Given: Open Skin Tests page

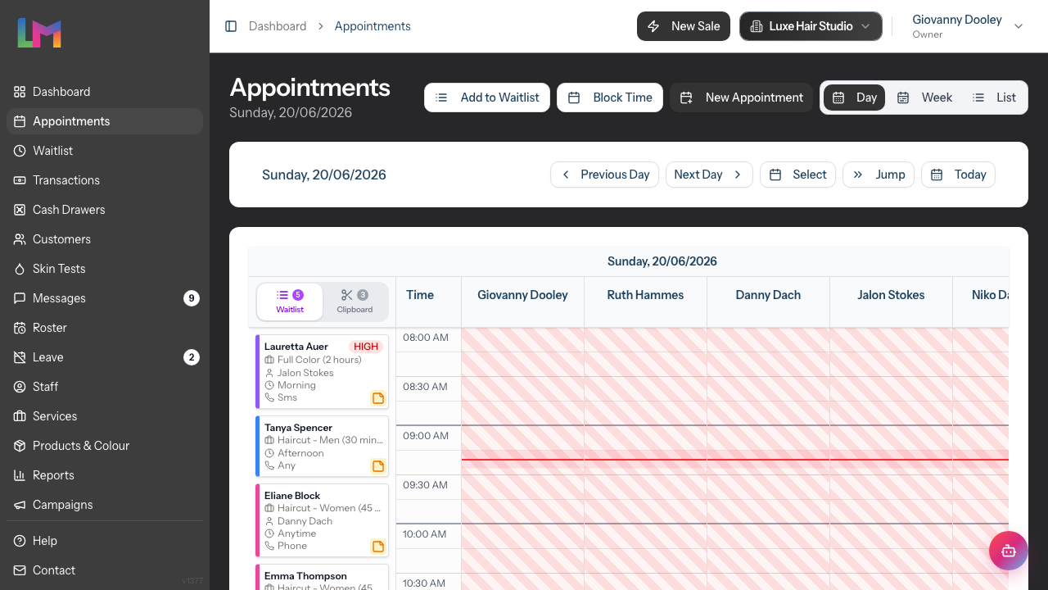Looking at the screenshot, I should [x=105, y=269].
